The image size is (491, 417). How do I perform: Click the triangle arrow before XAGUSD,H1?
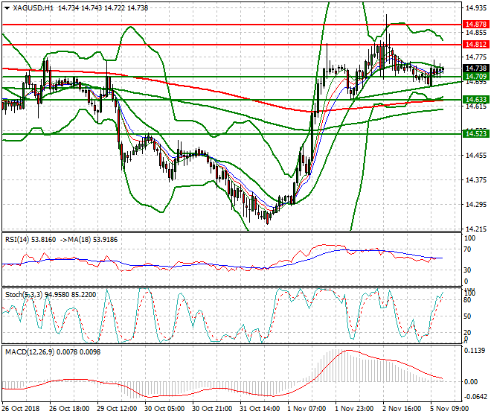coord(7,8)
